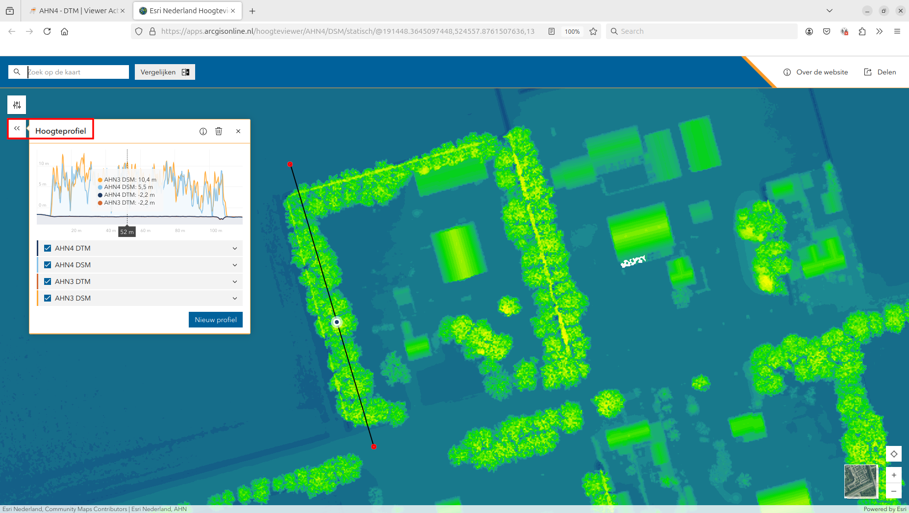Click the Delen share link text
The height and width of the screenshot is (513, 909).
886,72
